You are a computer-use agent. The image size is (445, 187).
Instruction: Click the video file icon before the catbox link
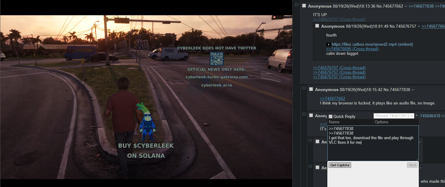pos(328,44)
